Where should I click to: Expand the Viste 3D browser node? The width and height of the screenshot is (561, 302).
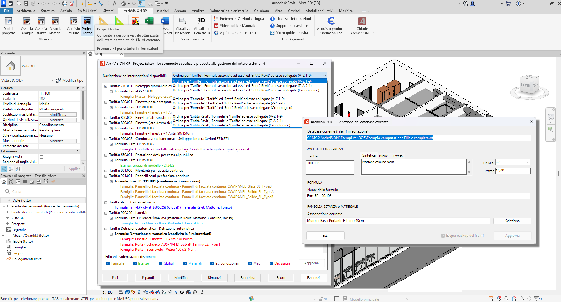(8, 218)
